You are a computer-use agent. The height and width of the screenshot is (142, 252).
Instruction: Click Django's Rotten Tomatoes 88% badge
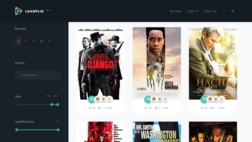click(98, 100)
